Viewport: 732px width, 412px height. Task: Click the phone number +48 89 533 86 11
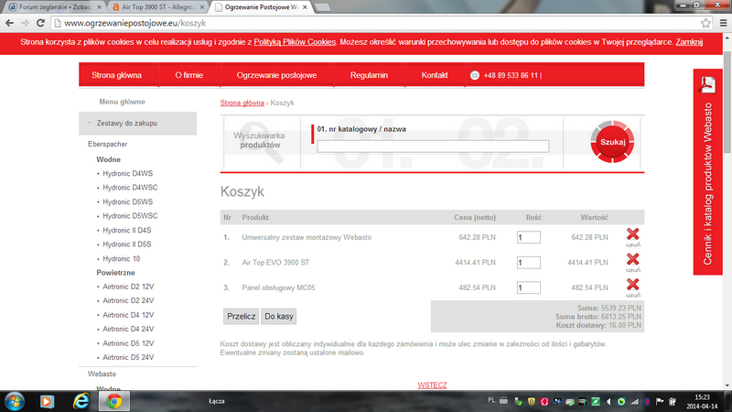(x=511, y=75)
